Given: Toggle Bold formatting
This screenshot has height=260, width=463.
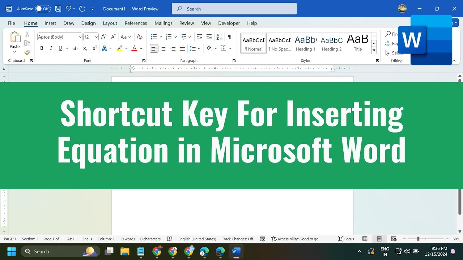Looking at the screenshot, I should click(42, 48).
